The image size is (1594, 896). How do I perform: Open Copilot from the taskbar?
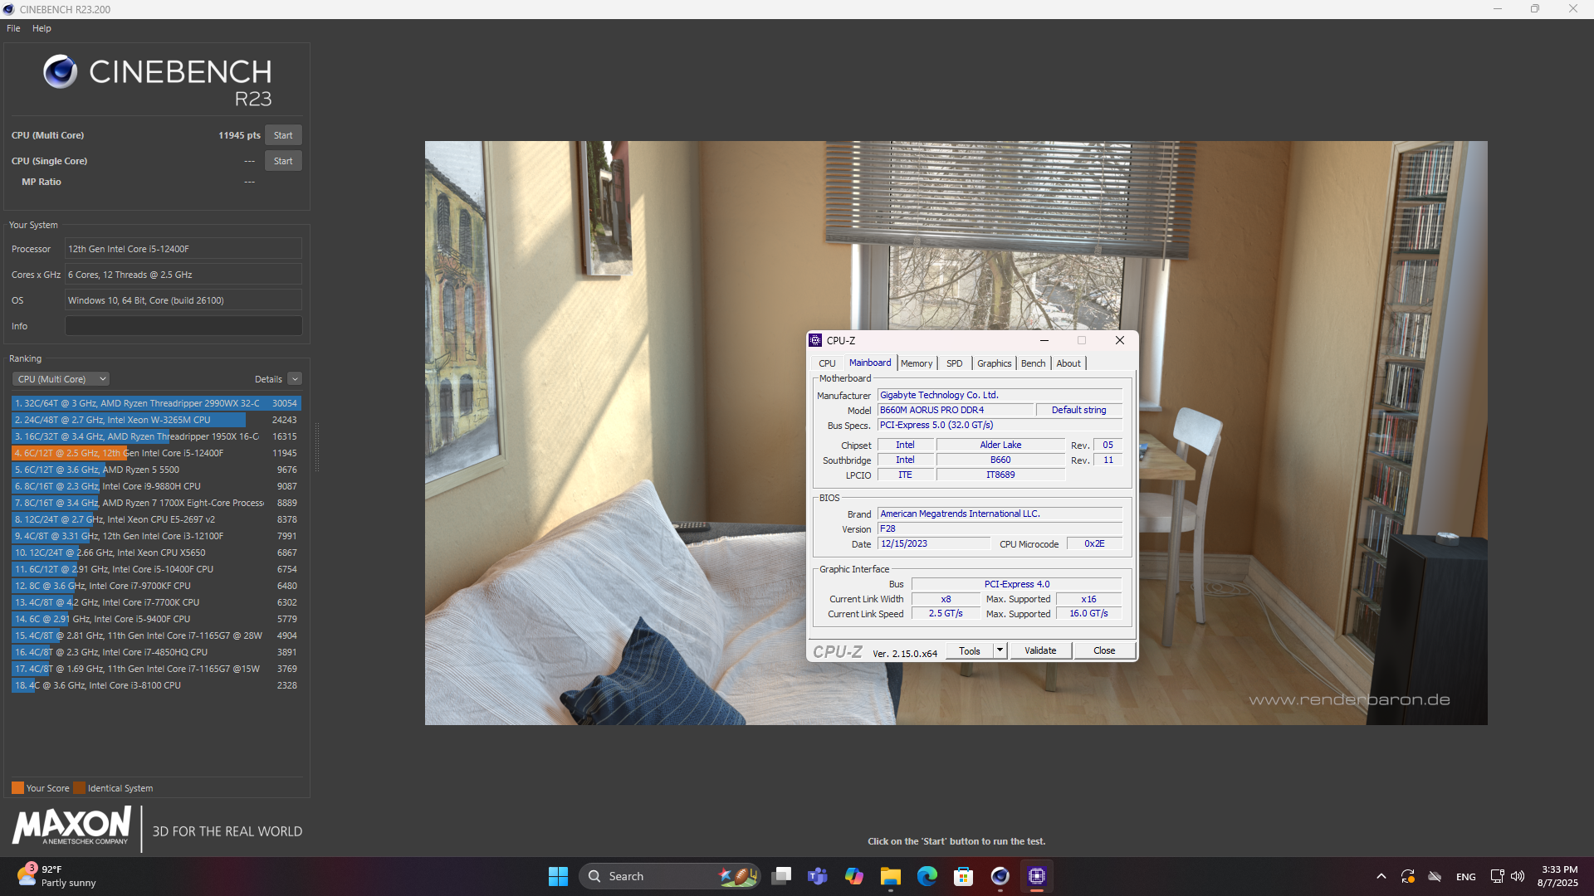[854, 876]
